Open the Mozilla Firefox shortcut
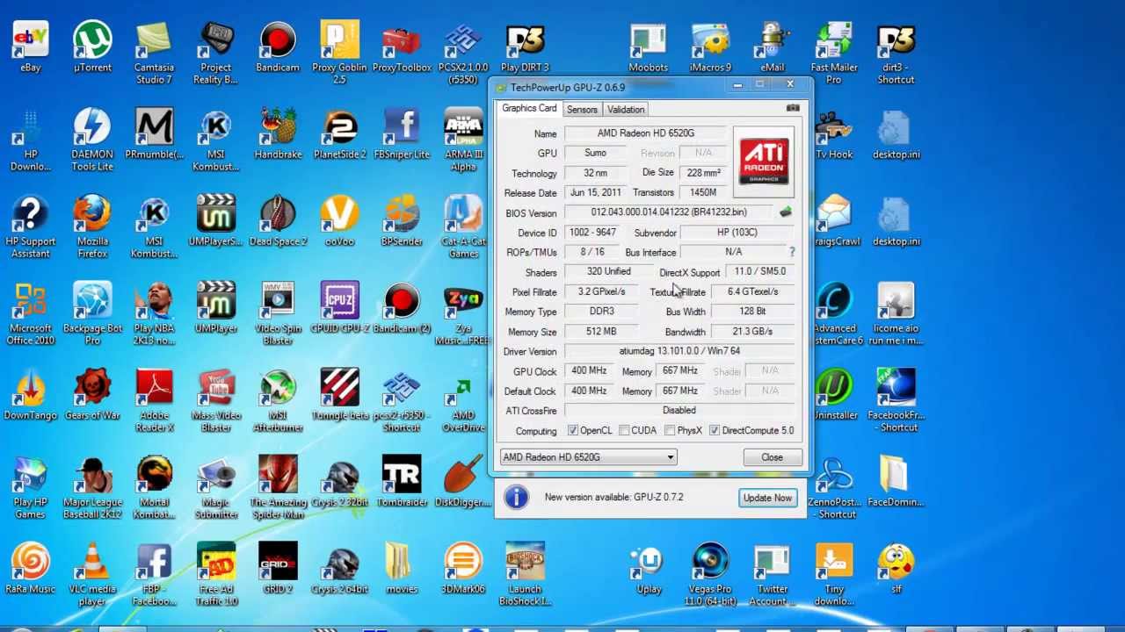The image size is (1125, 632). 92,226
